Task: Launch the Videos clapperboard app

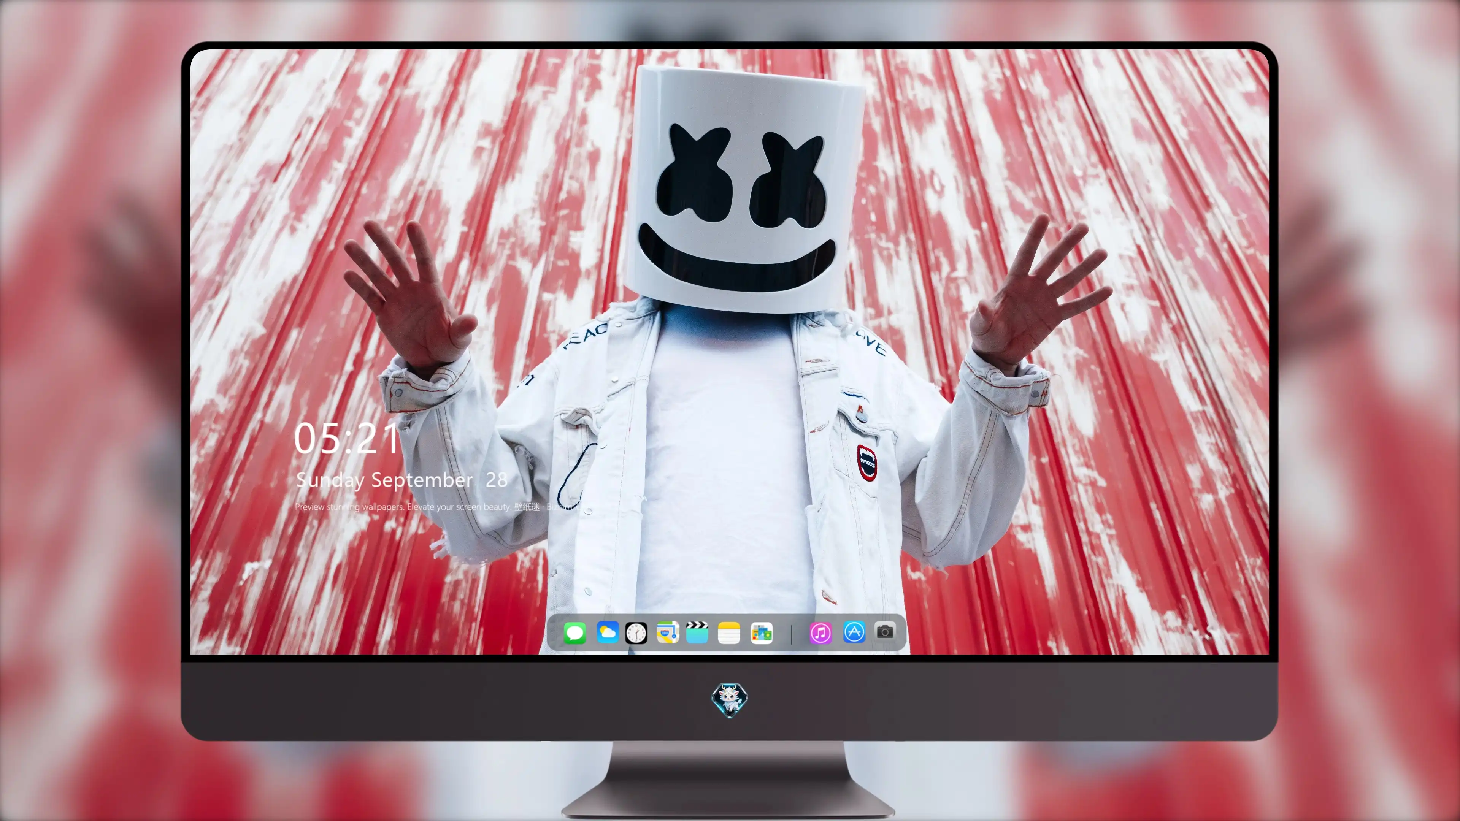Action: [697, 632]
